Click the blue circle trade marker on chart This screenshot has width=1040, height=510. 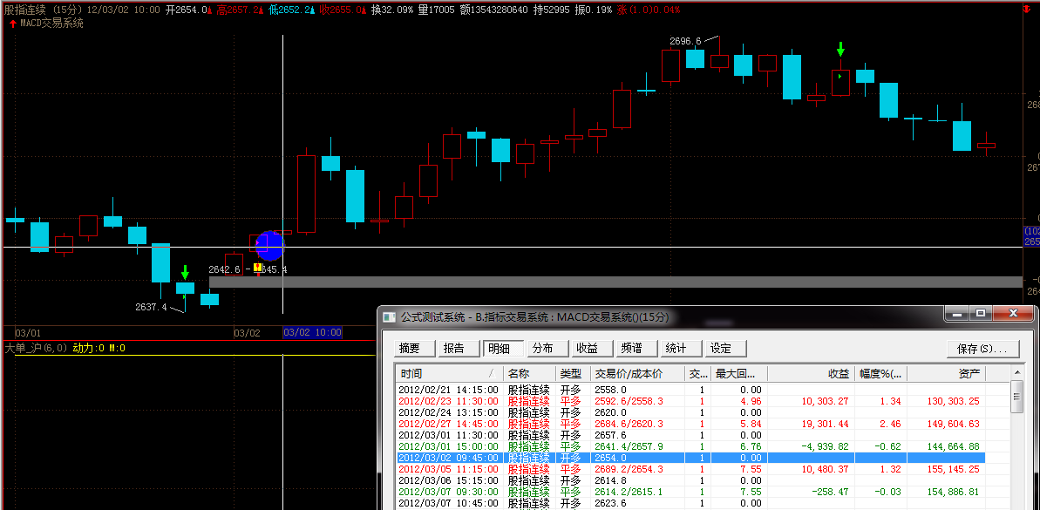tap(269, 246)
